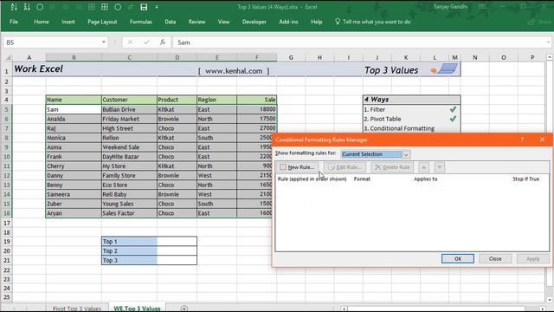Click the help question mark in dialog

(x=522, y=140)
